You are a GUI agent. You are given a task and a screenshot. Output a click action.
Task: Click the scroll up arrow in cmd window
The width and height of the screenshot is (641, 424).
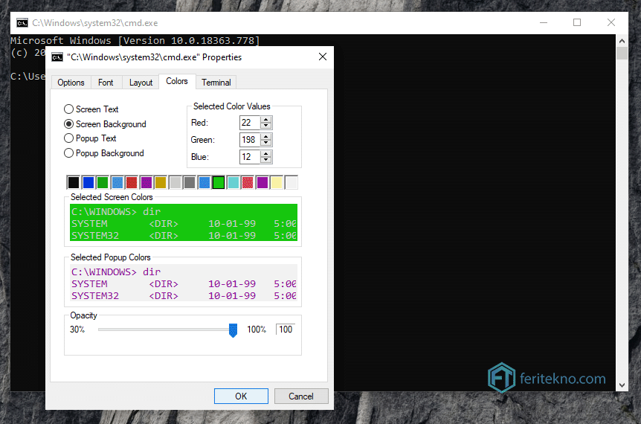[x=622, y=41]
